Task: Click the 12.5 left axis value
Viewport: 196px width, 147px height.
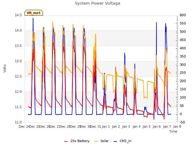Action: [x=18, y=76]
